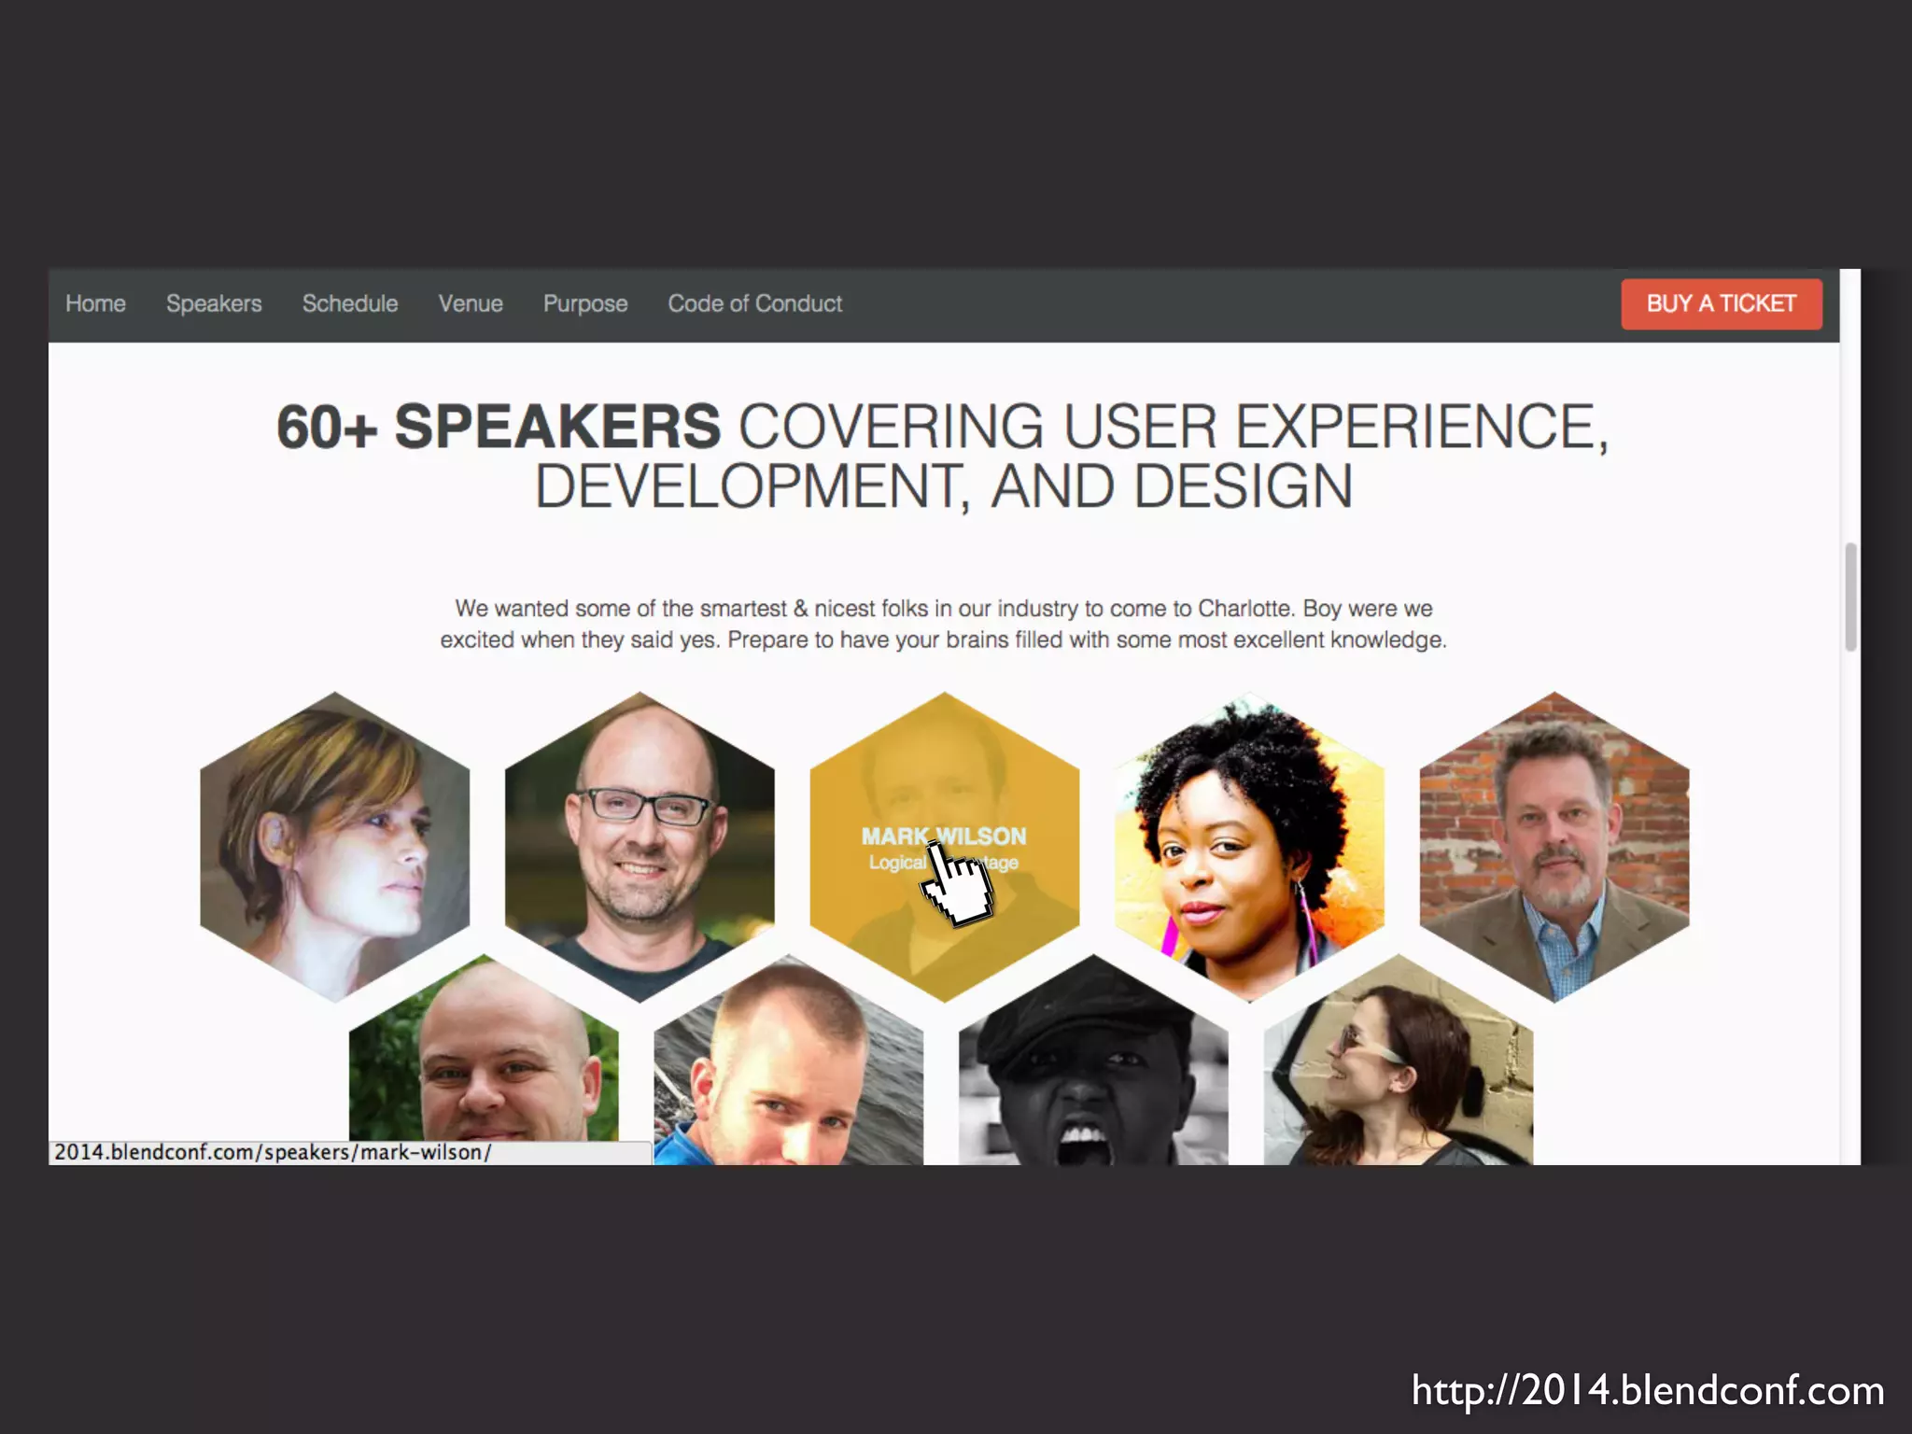Go to the Speakers page
Viewport: 1912px width, 1434px height.
(214, 304)
